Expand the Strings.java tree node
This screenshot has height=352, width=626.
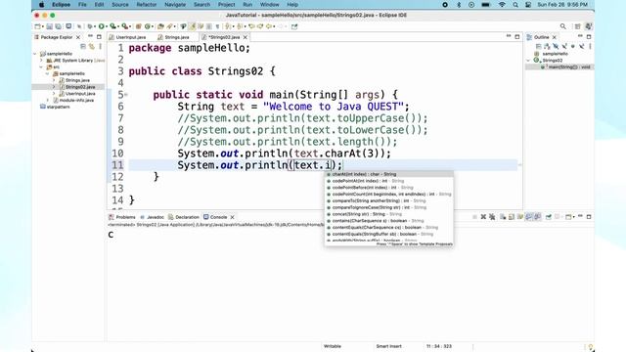click(54, 80)
